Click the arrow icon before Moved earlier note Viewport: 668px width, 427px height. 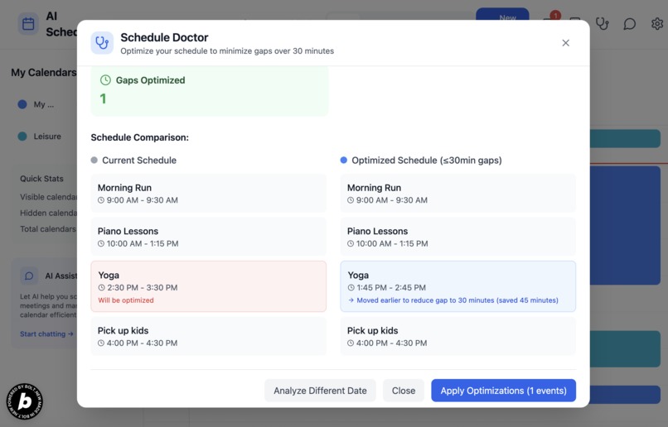pyautogui.click(x=351, y=300)
